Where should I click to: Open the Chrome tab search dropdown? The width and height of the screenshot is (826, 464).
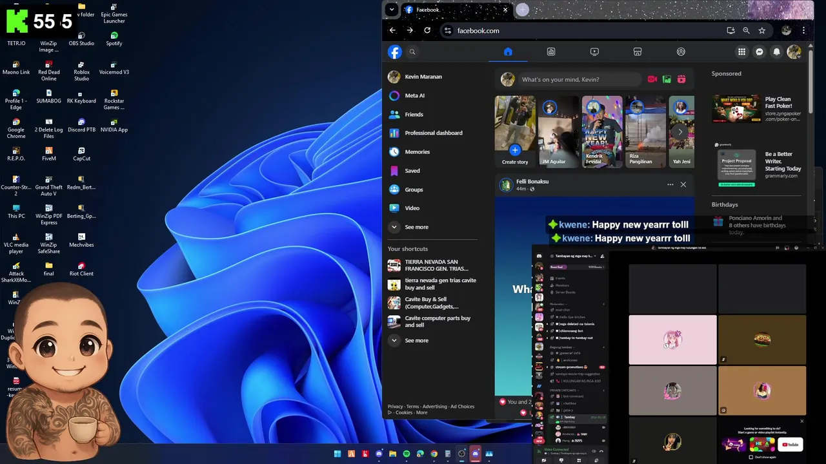[392, 10]
